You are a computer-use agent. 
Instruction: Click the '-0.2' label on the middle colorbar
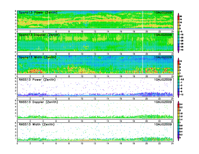click(x=182, y=79)
